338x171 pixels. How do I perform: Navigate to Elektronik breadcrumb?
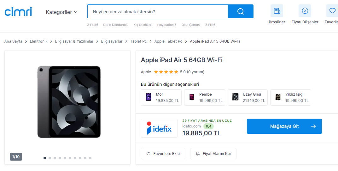[38, 41]
